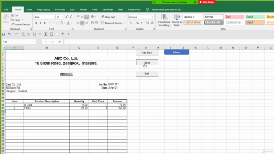Screen dimensions: 274x154
Task: Toggle italic formatting
Action: click(x=40, y=23)
